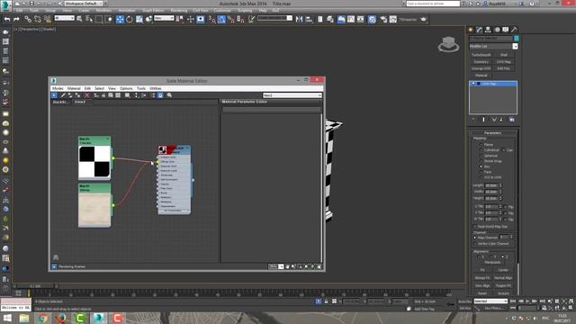The image size is (576, 324).
Task: Open the Display command panel tab
Action: [506, 30]
